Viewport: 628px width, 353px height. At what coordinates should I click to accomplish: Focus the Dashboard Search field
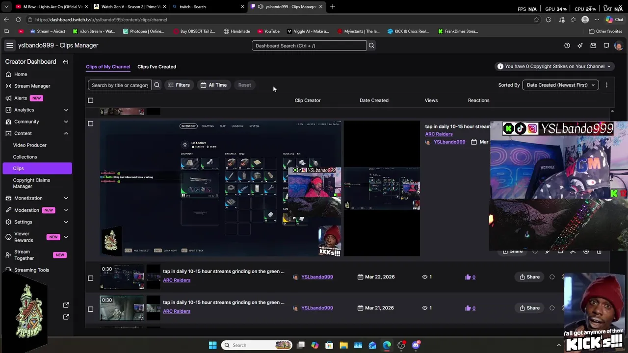(309, 46)
